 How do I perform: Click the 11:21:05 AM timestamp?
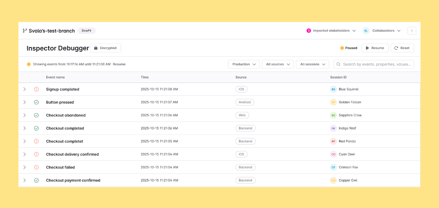[x=159, y=141]
